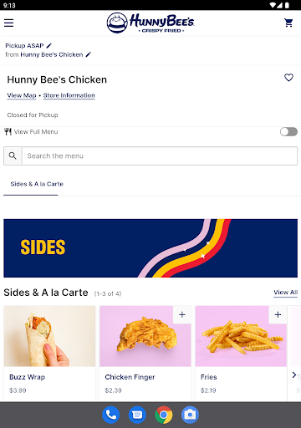Image resolution: width=301 pixels, height=428 pixels.
Task: Open Store Information link
Action: (69, 95)
